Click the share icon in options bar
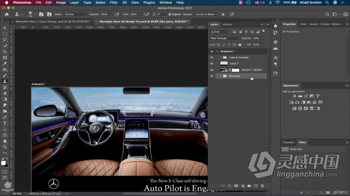This screenshot has width=350, height=196. click(346, 14)
